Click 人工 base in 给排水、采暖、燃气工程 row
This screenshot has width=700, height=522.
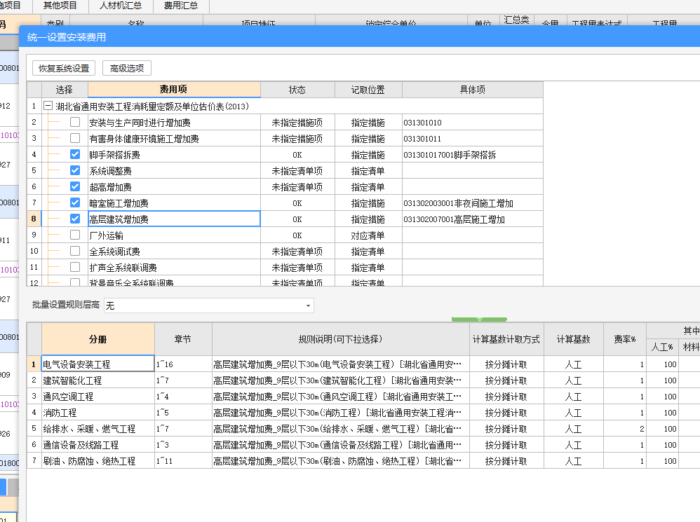(573, 428)
